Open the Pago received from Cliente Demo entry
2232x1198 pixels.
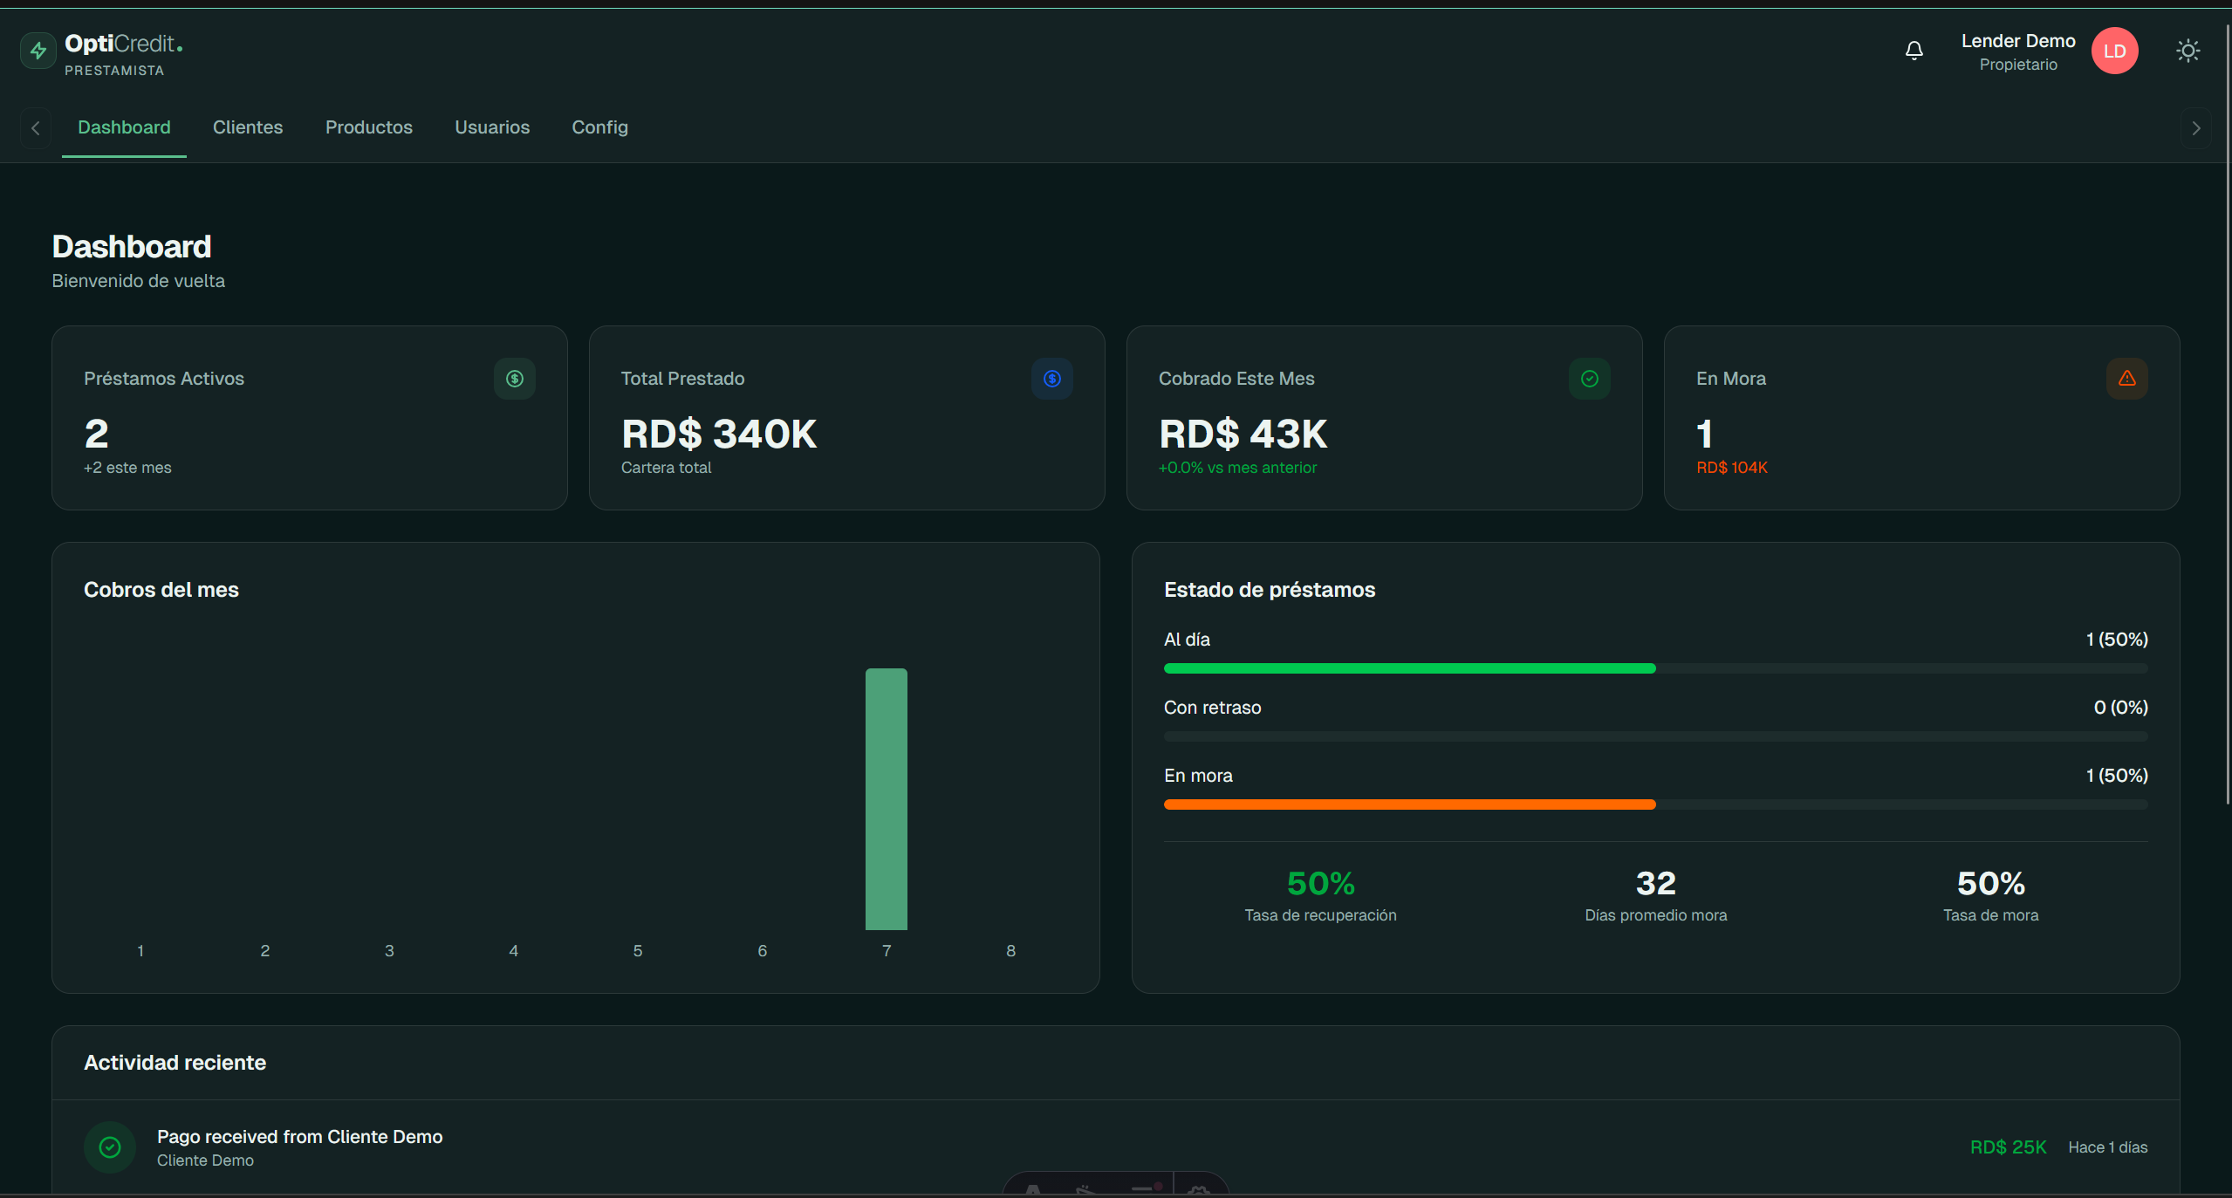coord(1116,1147)
